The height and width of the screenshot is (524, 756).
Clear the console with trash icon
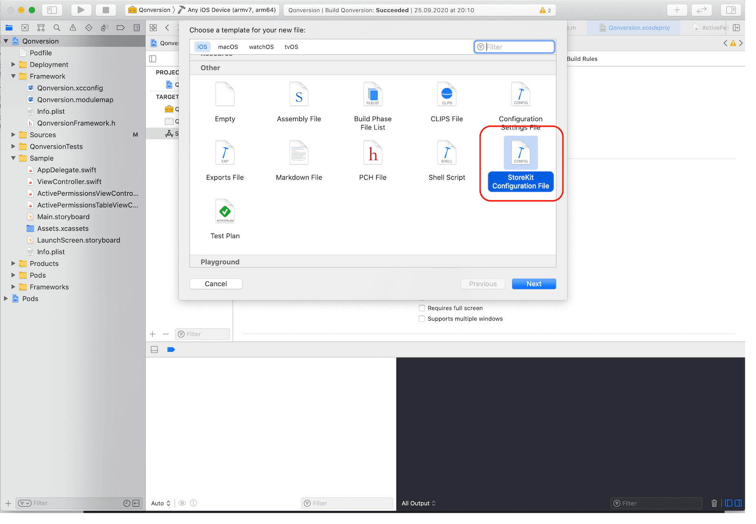714,503
